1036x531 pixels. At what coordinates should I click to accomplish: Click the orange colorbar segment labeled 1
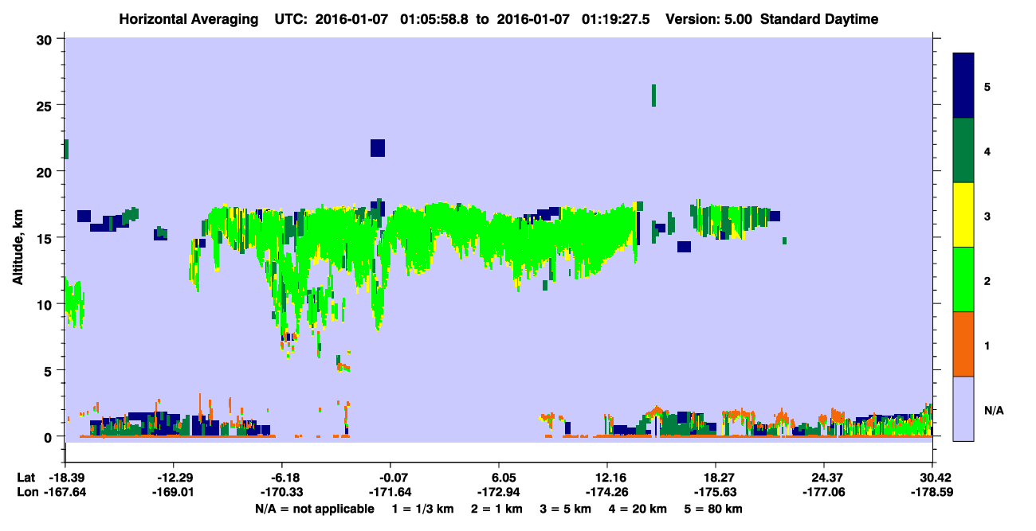pyautogui.click(x=963, y=344)
